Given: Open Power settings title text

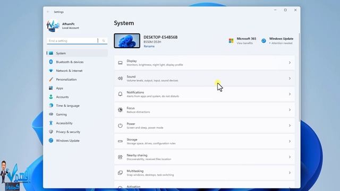Looking at the screenshot, I should [131, 124].
